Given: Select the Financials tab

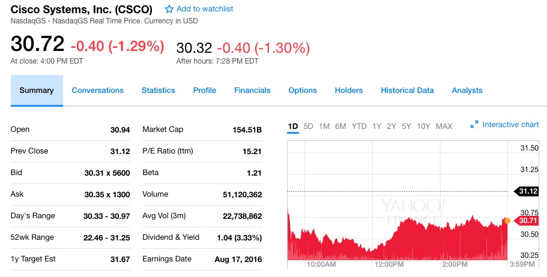Looking at the screenshot, I should (x=252, y=91).
